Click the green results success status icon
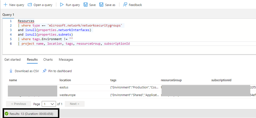This screenshot has width=256, height=118. (7, 114)
